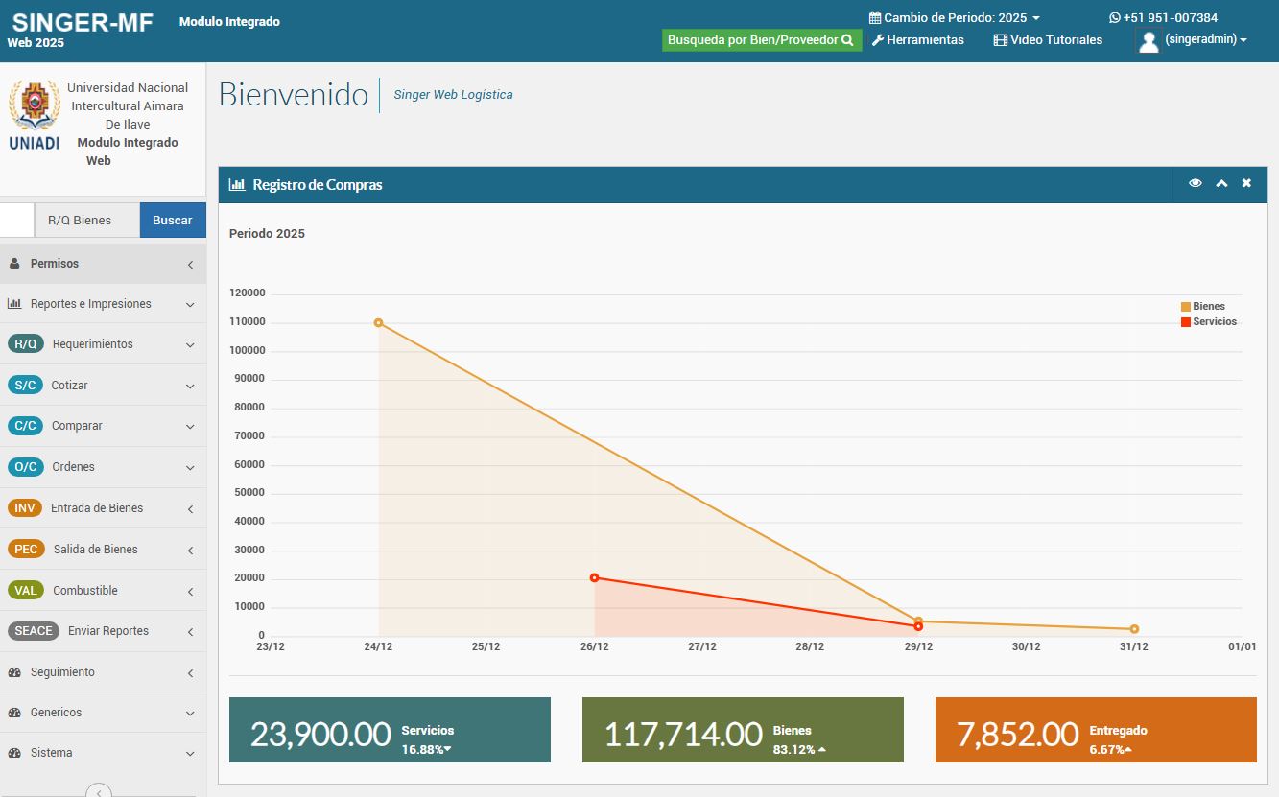Open the Herramientas menu
The width and height of the screenshot is (1279, 797).
point(917,40)
